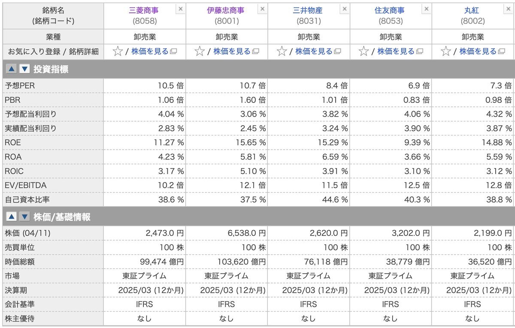Select the 時価総額 row label
Image resolution: width=515 pixels, height=328 pixels.
(20, 262)
